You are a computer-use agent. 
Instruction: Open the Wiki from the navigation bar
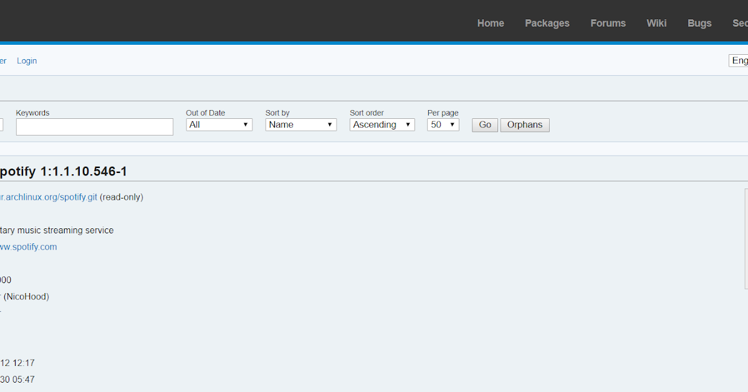pyautogui.click(x=656, y=23)
